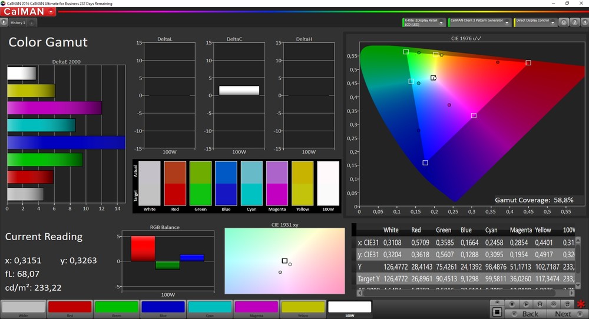Click the blue bar in DeltaE 2000 chart
This screenshot has height=319, width=589.
(x=66, y=142)
